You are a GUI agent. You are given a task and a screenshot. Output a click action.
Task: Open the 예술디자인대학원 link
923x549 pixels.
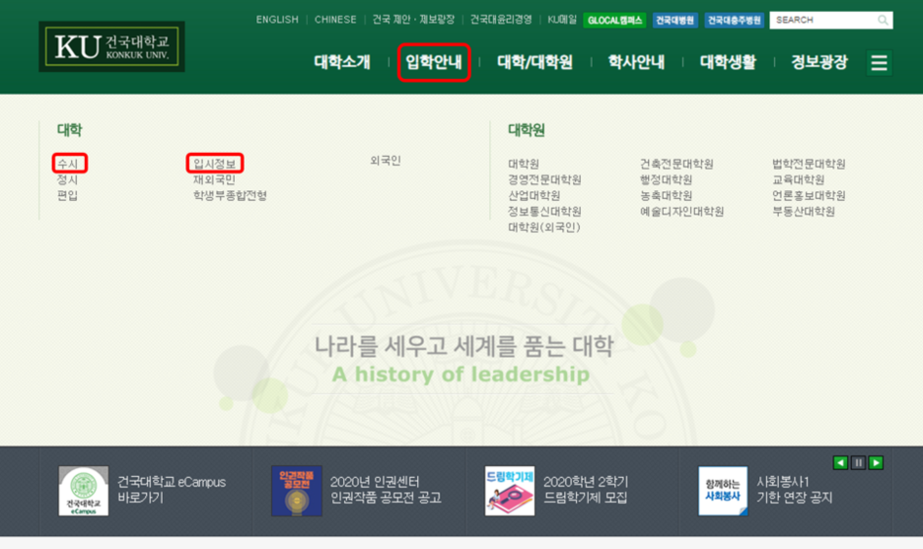coord(681,211)
